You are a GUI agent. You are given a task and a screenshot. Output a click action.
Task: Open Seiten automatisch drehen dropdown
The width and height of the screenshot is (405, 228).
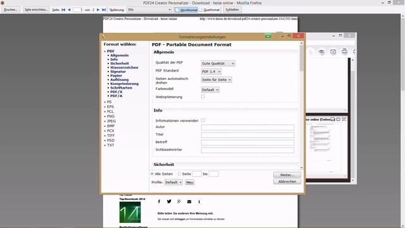point(216,80)
